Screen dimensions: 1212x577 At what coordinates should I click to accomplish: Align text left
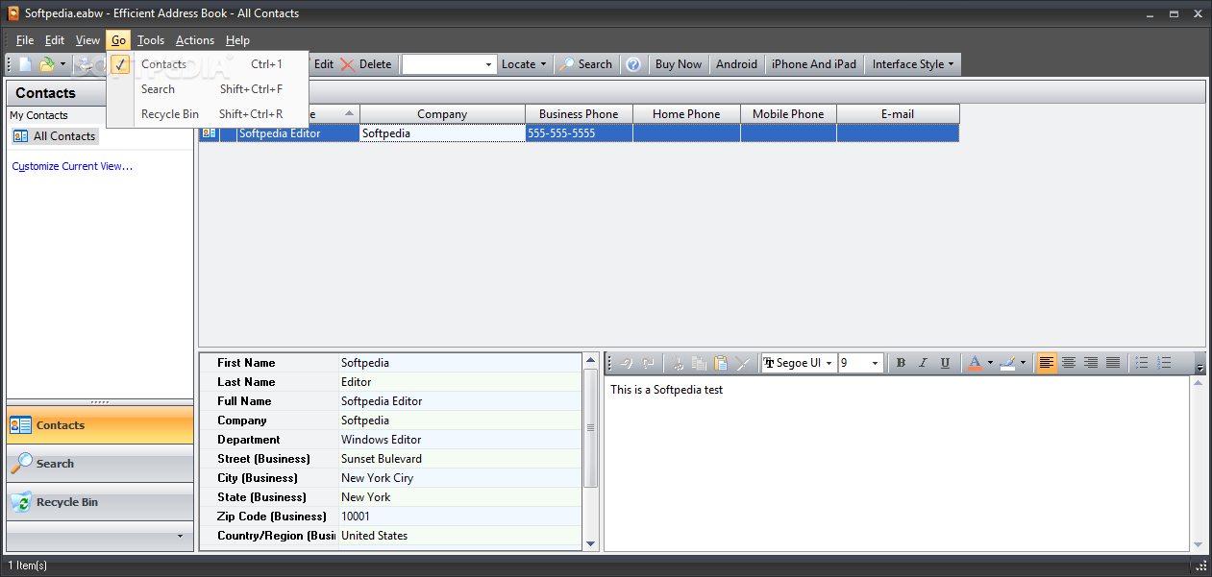tap(1047, 363)
